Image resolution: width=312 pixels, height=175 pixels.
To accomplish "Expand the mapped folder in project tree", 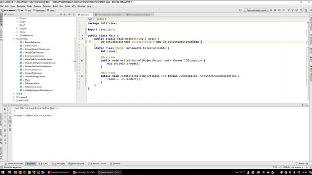I will (x=14, y=97).
